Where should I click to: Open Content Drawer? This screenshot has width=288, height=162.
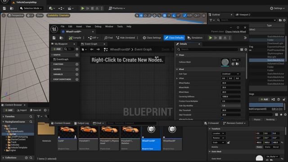coord(61,123)
